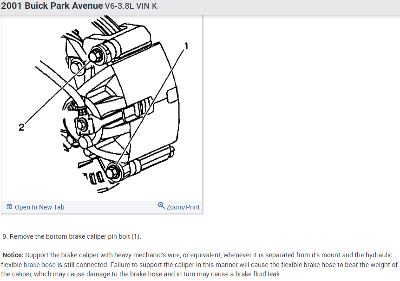Image resolution: width=400 pixels, height=281 pixels.
Task: Select the Zoom/Print text link
Action: (x=183, y=207)
